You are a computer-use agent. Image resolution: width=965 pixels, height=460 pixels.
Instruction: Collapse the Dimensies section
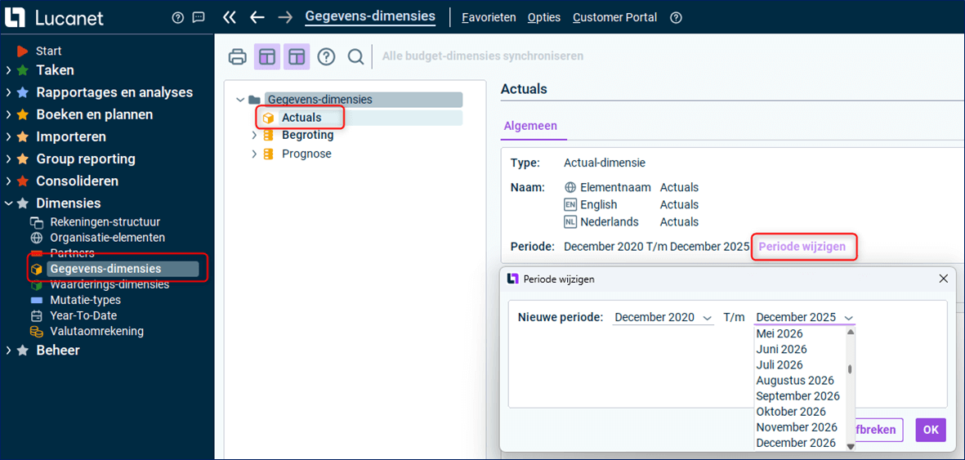[x=8, y=203]
